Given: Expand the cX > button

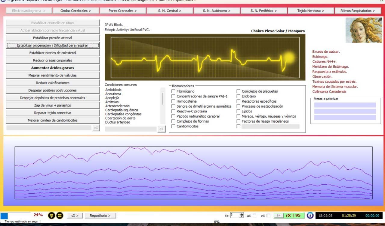Looking at the screenshot, I should 75,216.
